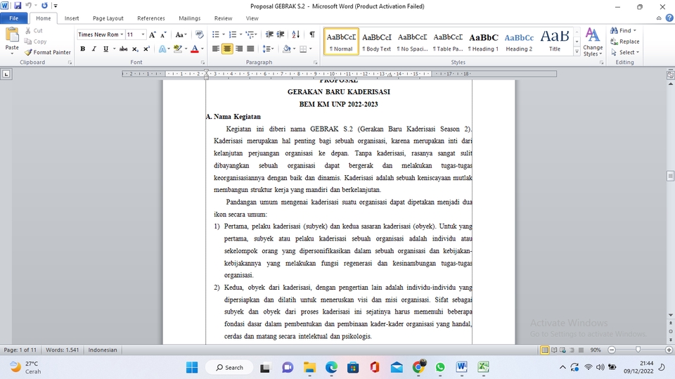This screenshot has width=675, height=379.
Task: Click the Sort A-Z icon
Action: [x=296, y=34]
